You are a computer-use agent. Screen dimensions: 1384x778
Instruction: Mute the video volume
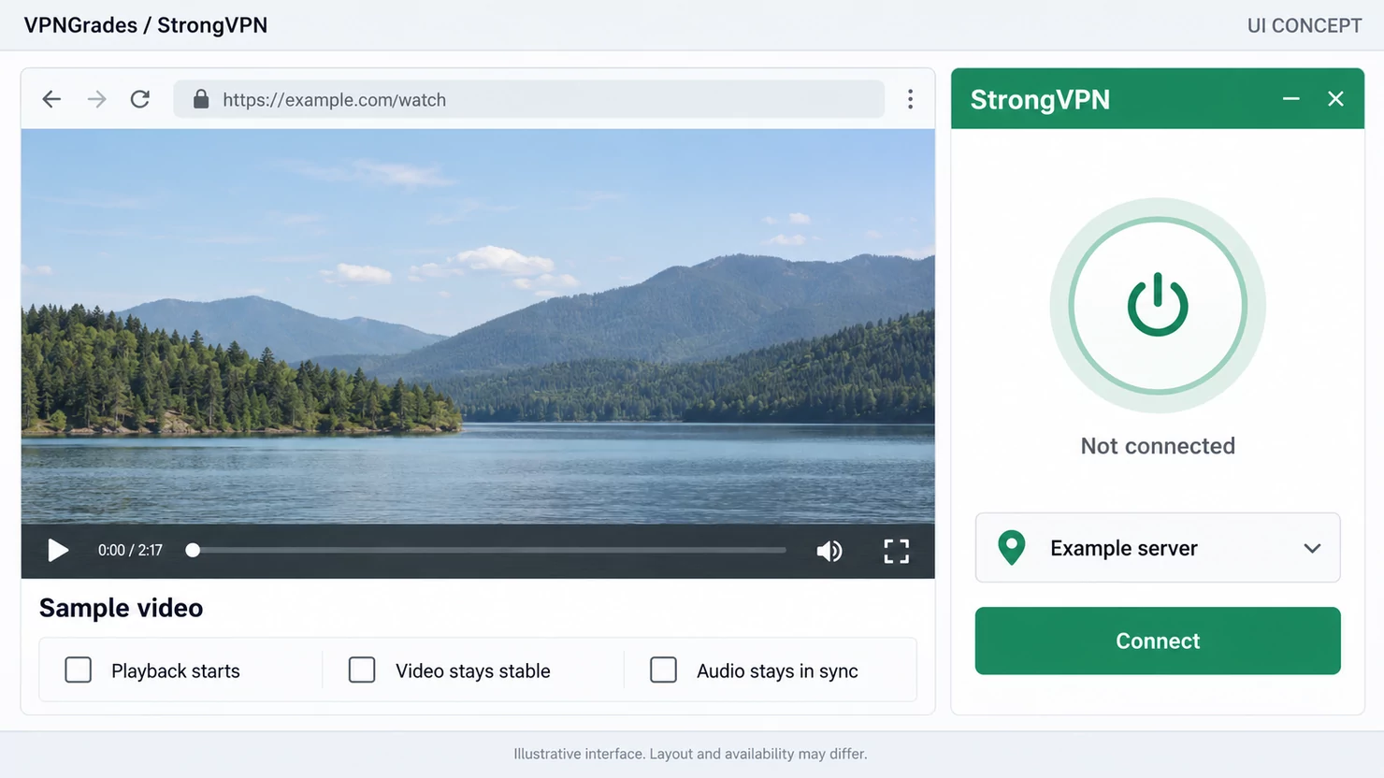point(829,551)
